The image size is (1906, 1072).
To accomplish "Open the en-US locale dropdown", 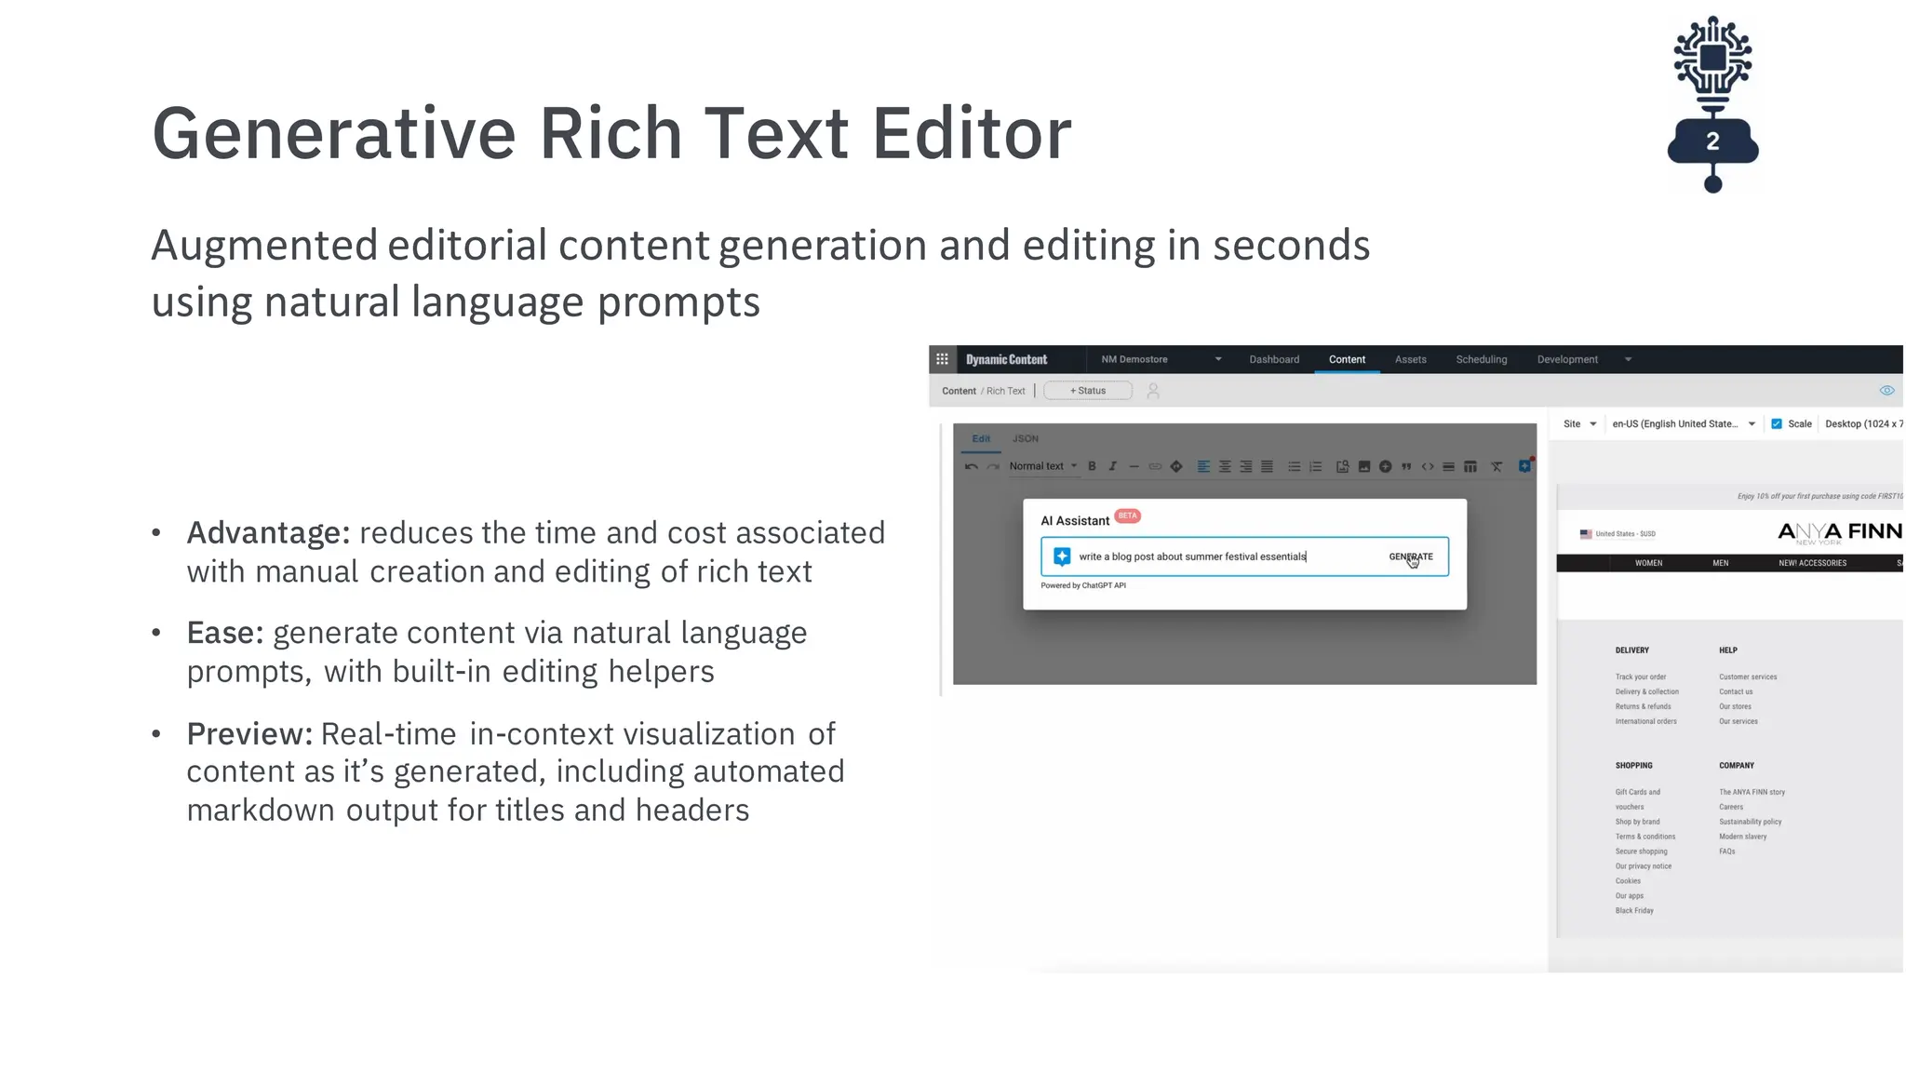I will coord(1683,423).
